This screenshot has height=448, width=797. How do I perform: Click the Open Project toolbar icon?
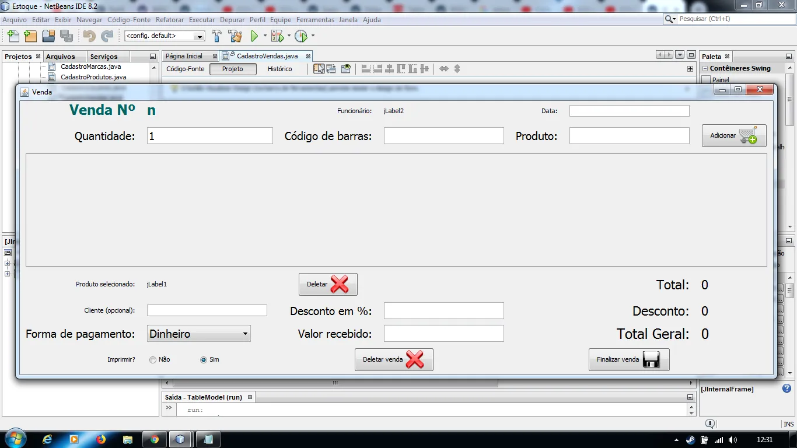coord(48,36)
